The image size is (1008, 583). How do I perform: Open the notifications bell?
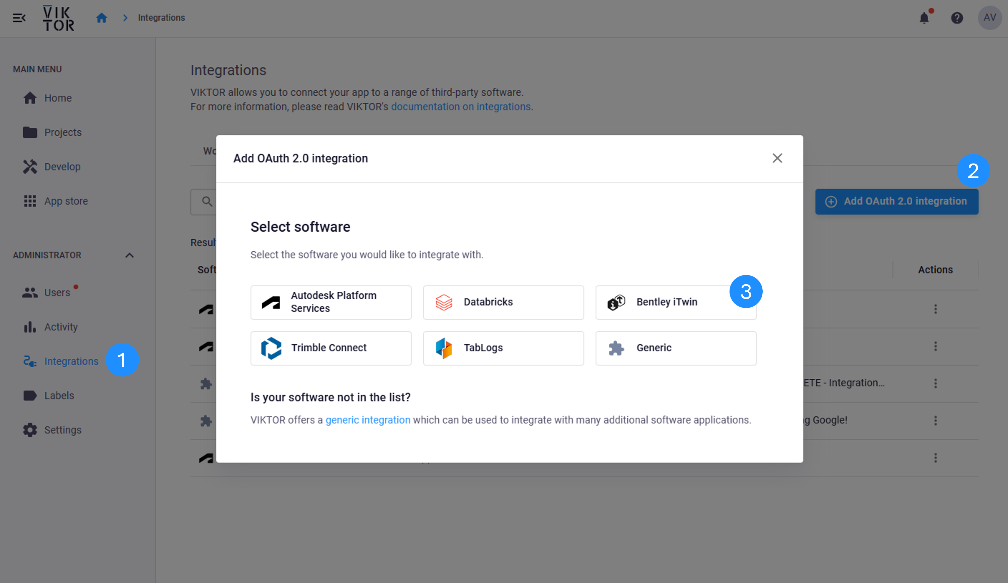[x=924, y=18]
